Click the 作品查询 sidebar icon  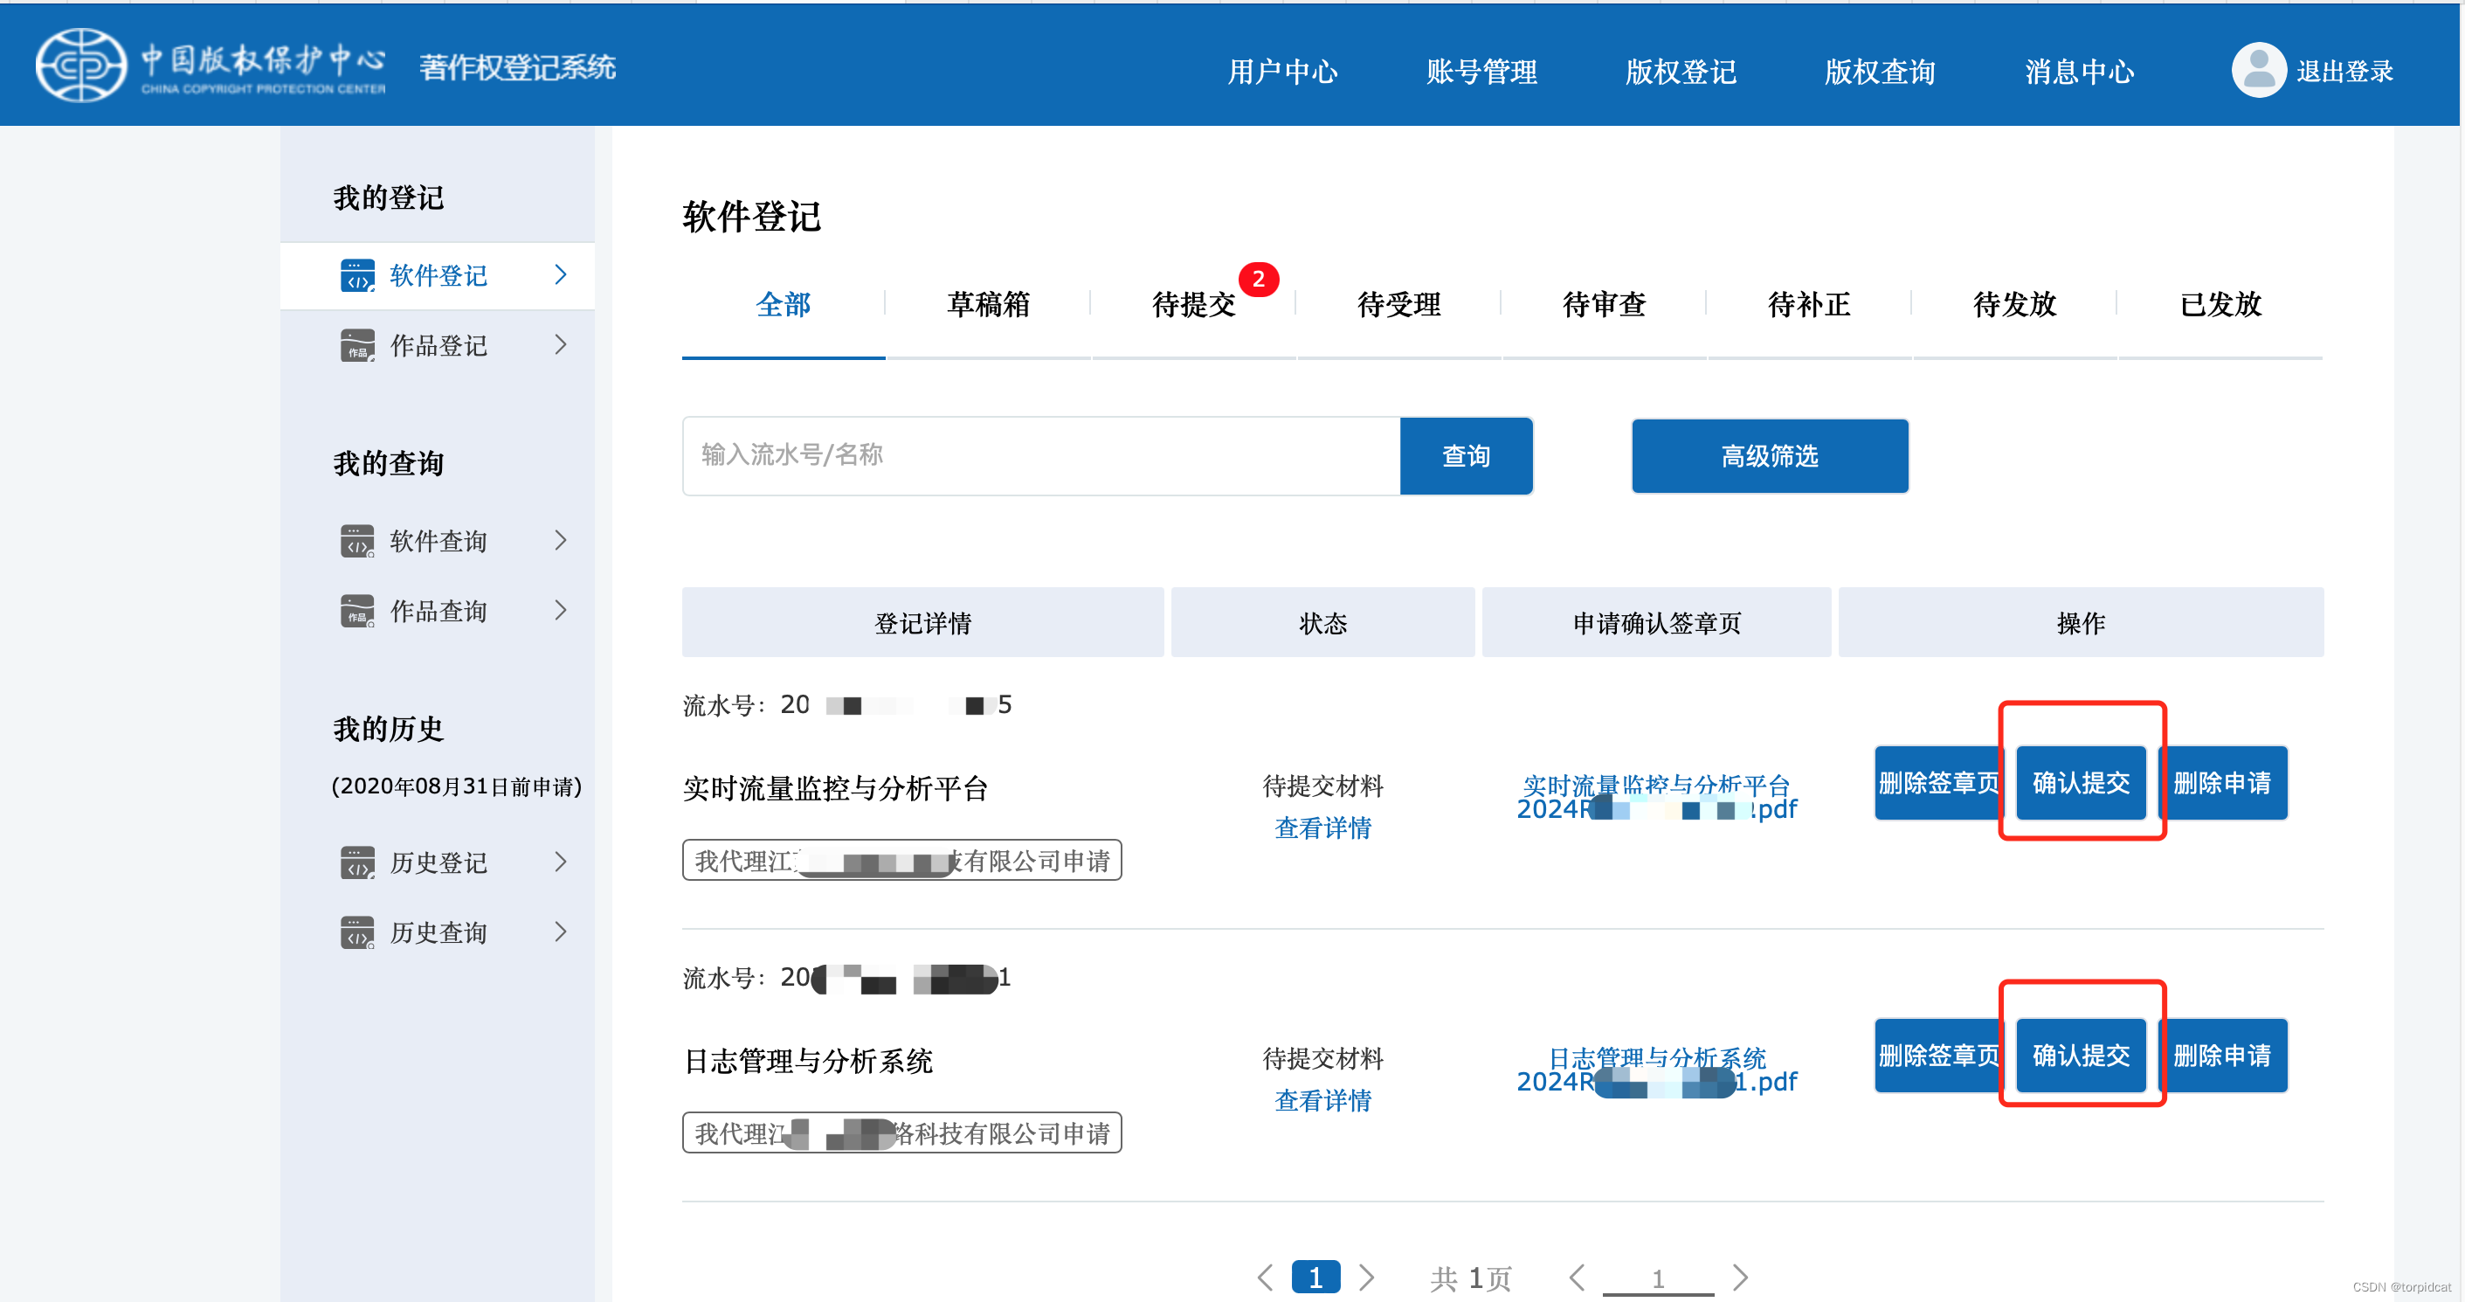(357, 611)
